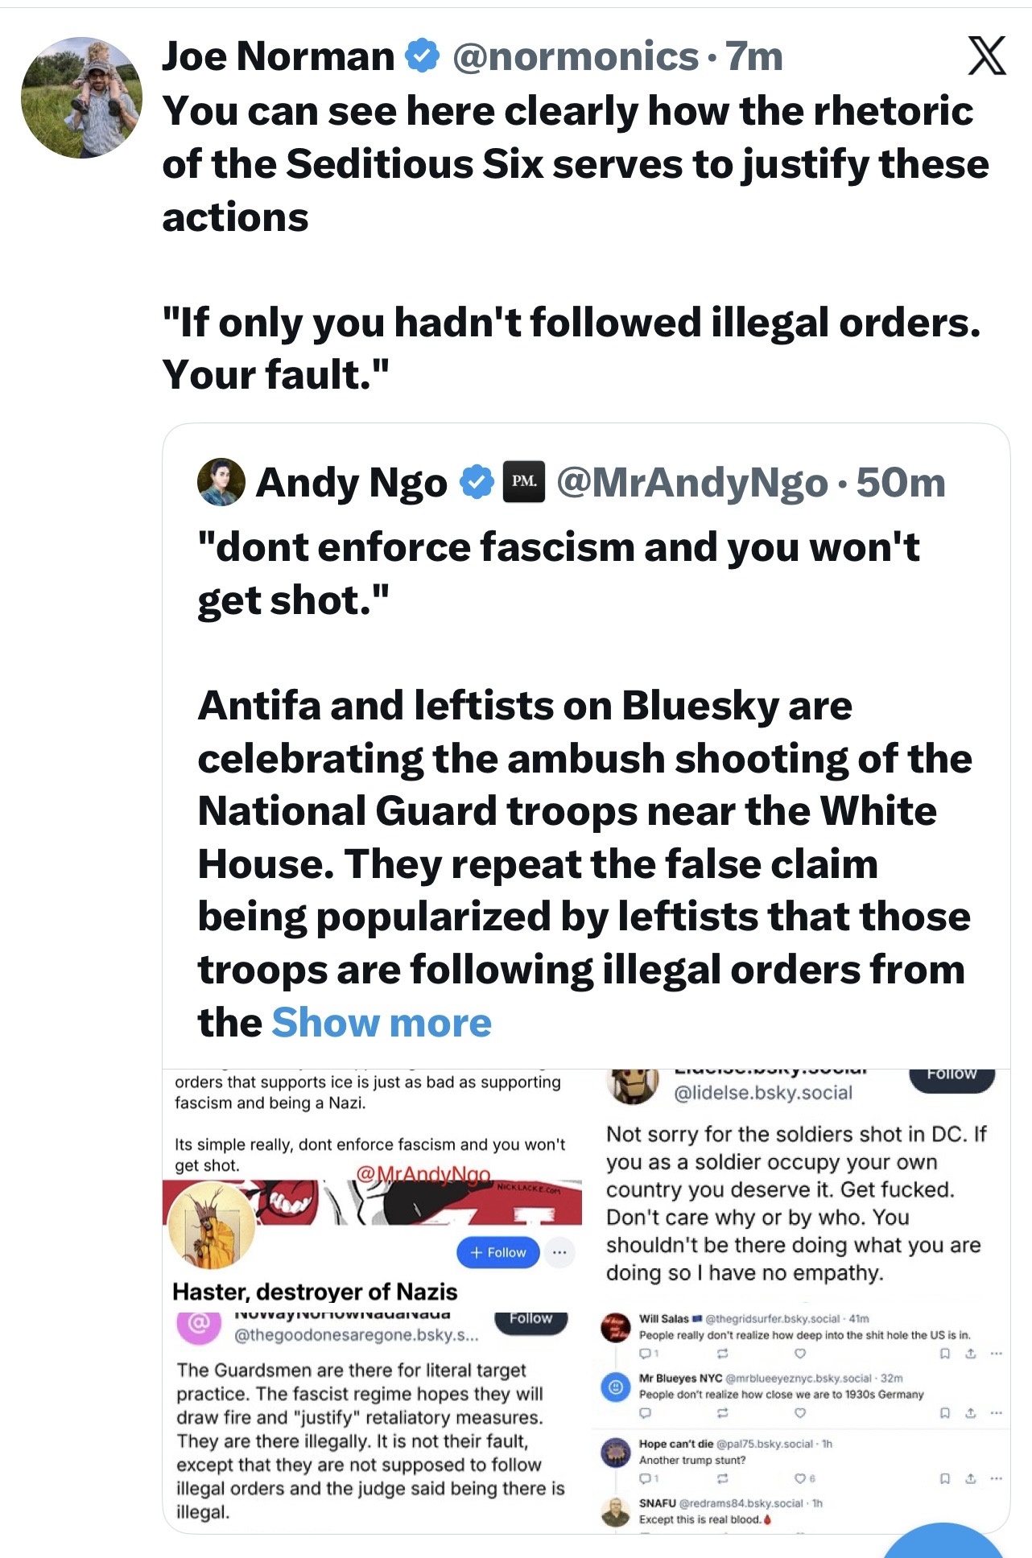Click the X logo icon
1032x1558 pixels.
point(985,56)
